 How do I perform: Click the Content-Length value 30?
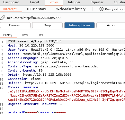[40, 71]
